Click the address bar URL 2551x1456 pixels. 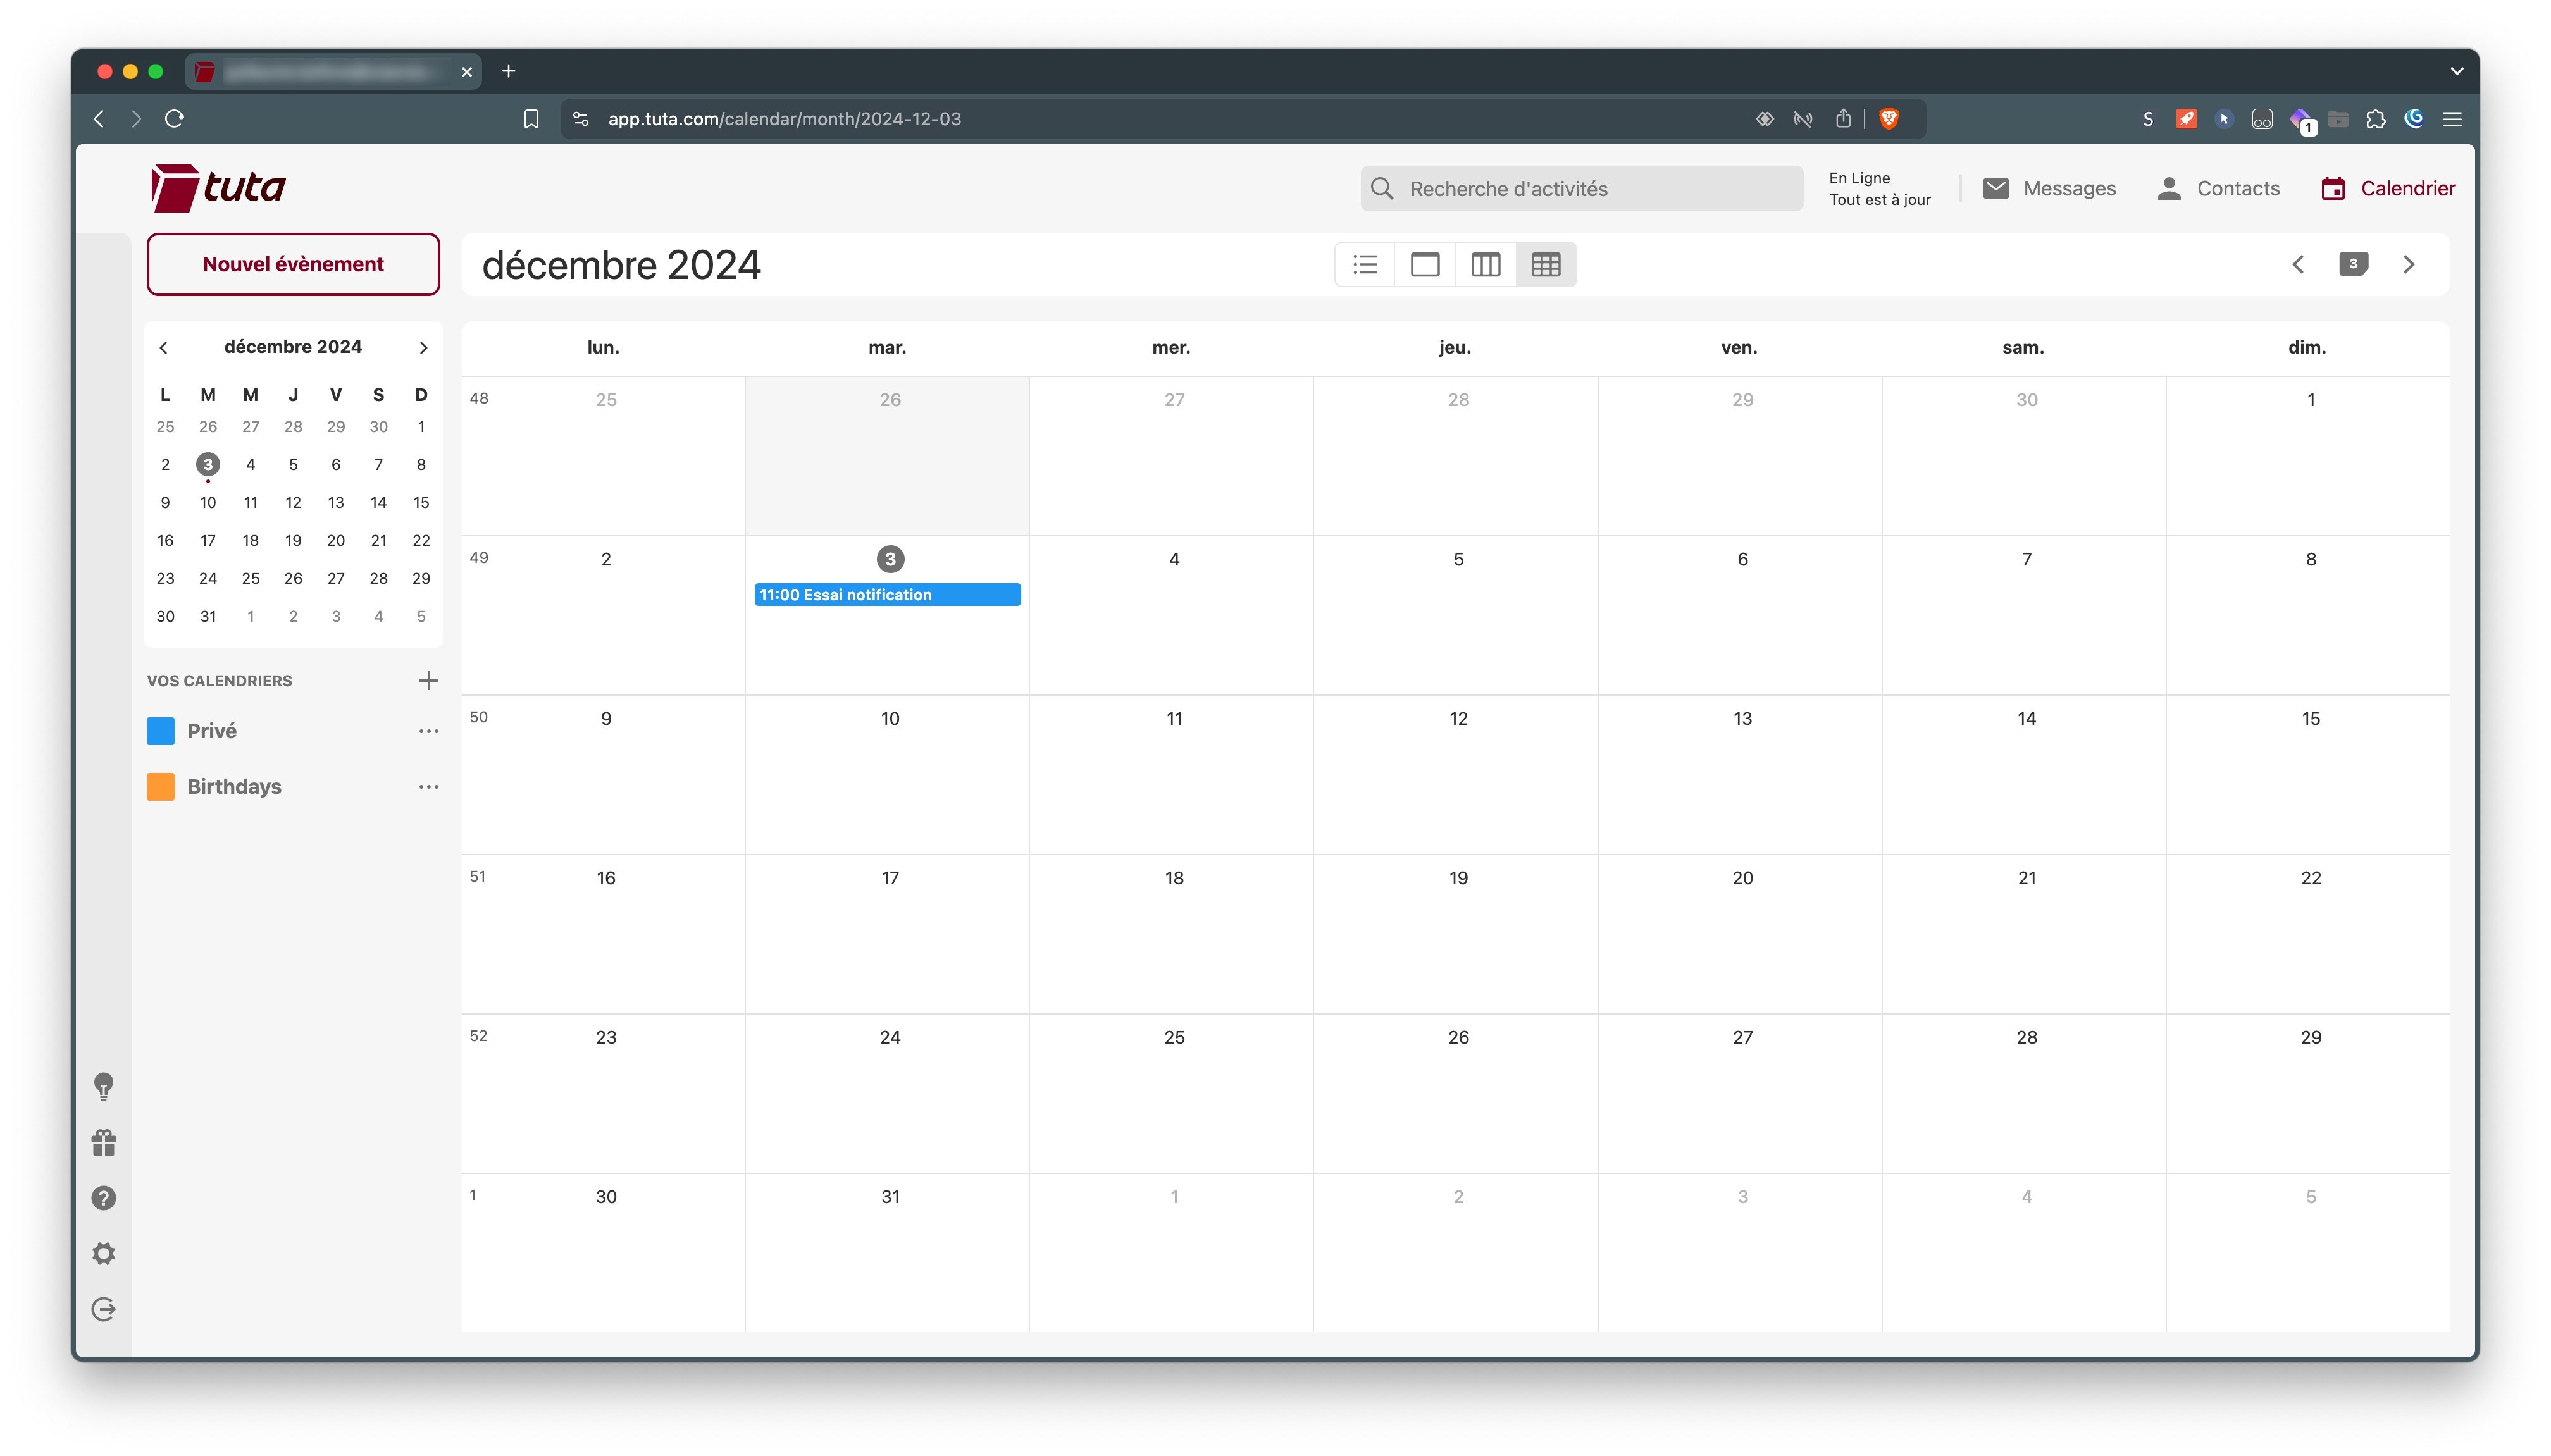click(784, 119)
